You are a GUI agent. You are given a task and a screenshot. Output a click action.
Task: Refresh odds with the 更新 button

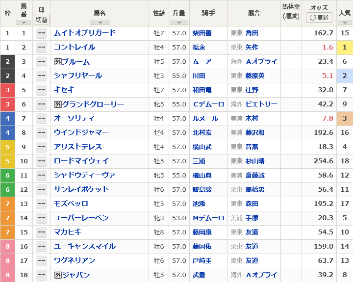(x=319, y=17)
